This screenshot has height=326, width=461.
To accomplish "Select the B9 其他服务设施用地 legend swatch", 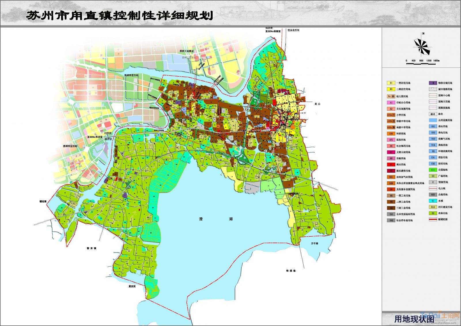I will pos(391,190).
